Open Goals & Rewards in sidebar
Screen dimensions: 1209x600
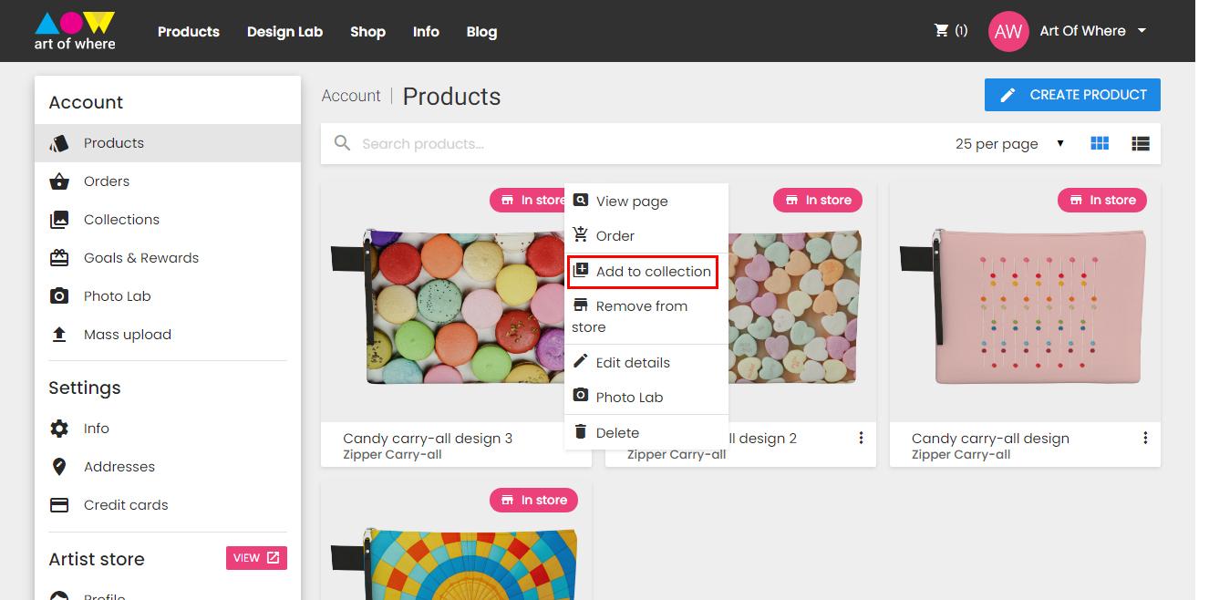click(x=168, y=258)
